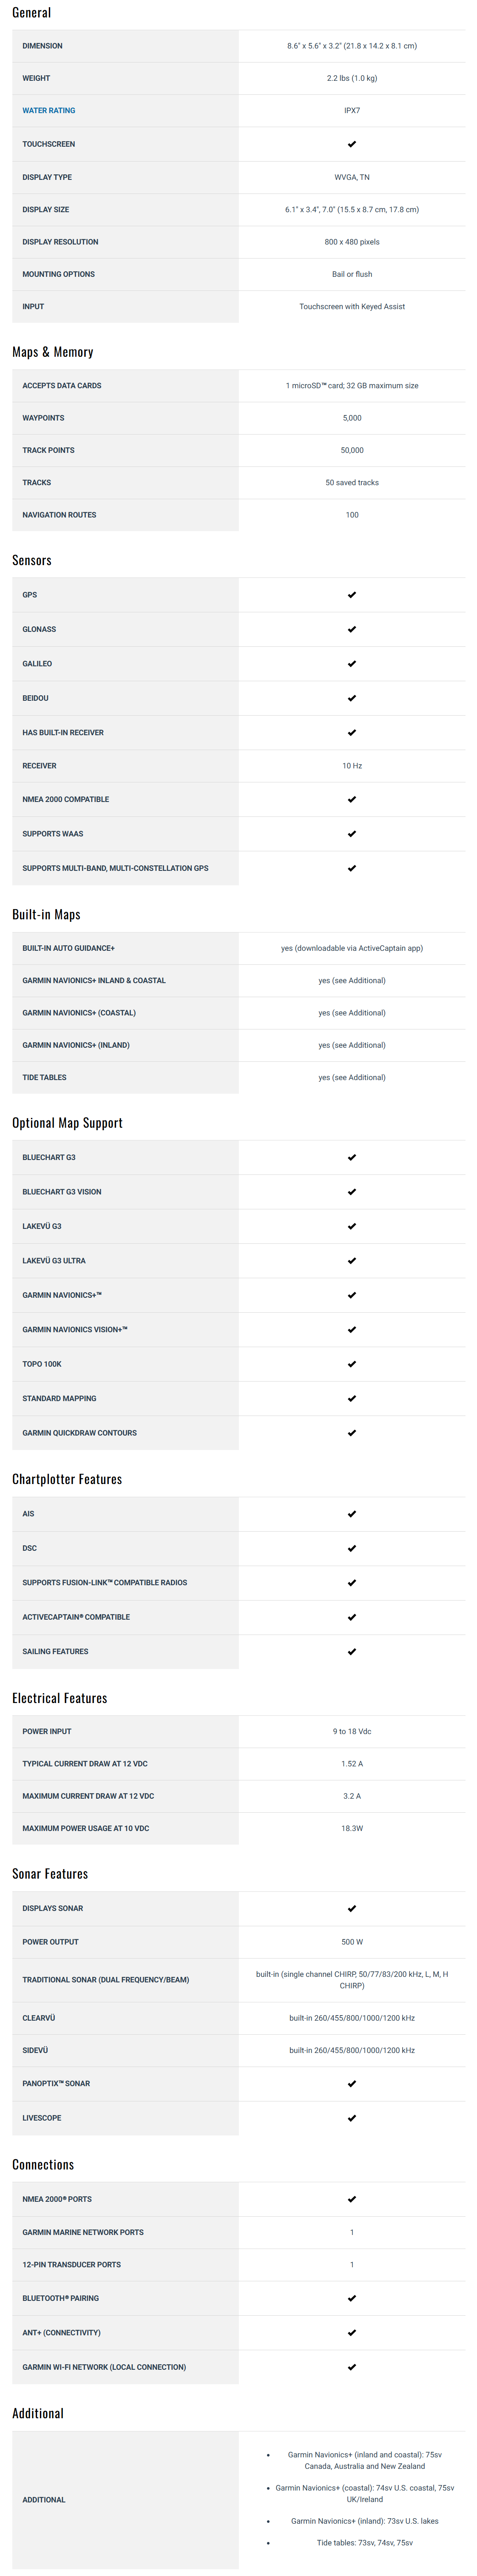
Task: Click the LiveScope checkmark icon
Action: [352, 2118]
